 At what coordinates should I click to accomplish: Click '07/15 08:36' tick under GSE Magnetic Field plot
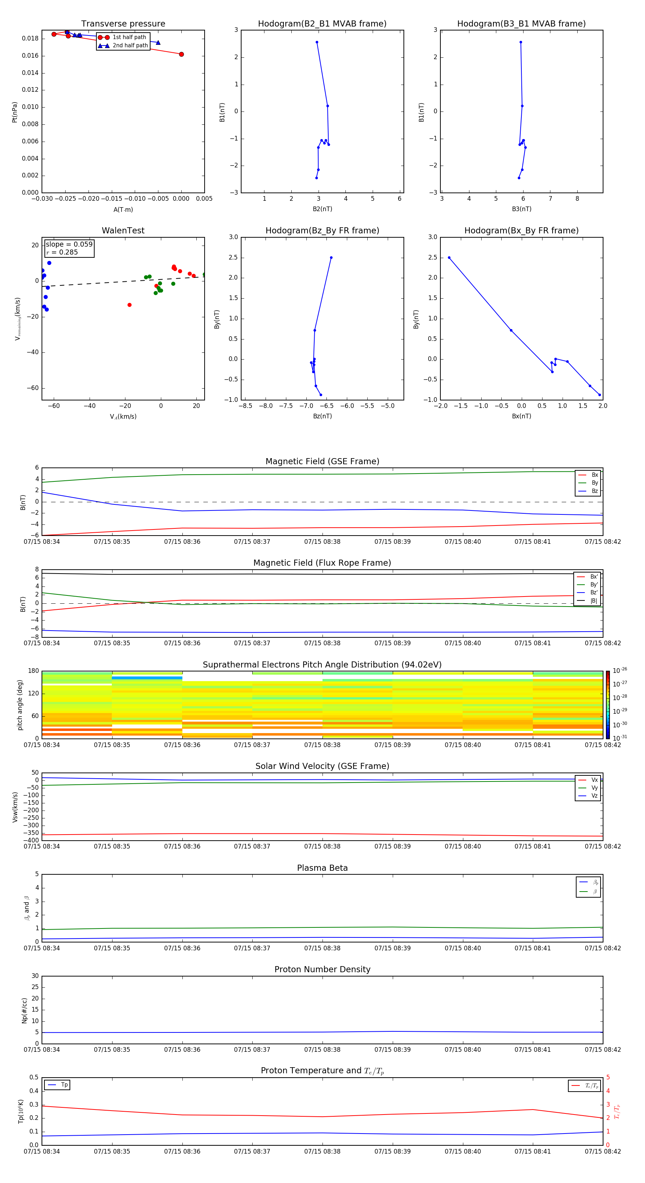(x=182, y=542)
